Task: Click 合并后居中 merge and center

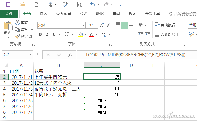Action: click(167, 34)
